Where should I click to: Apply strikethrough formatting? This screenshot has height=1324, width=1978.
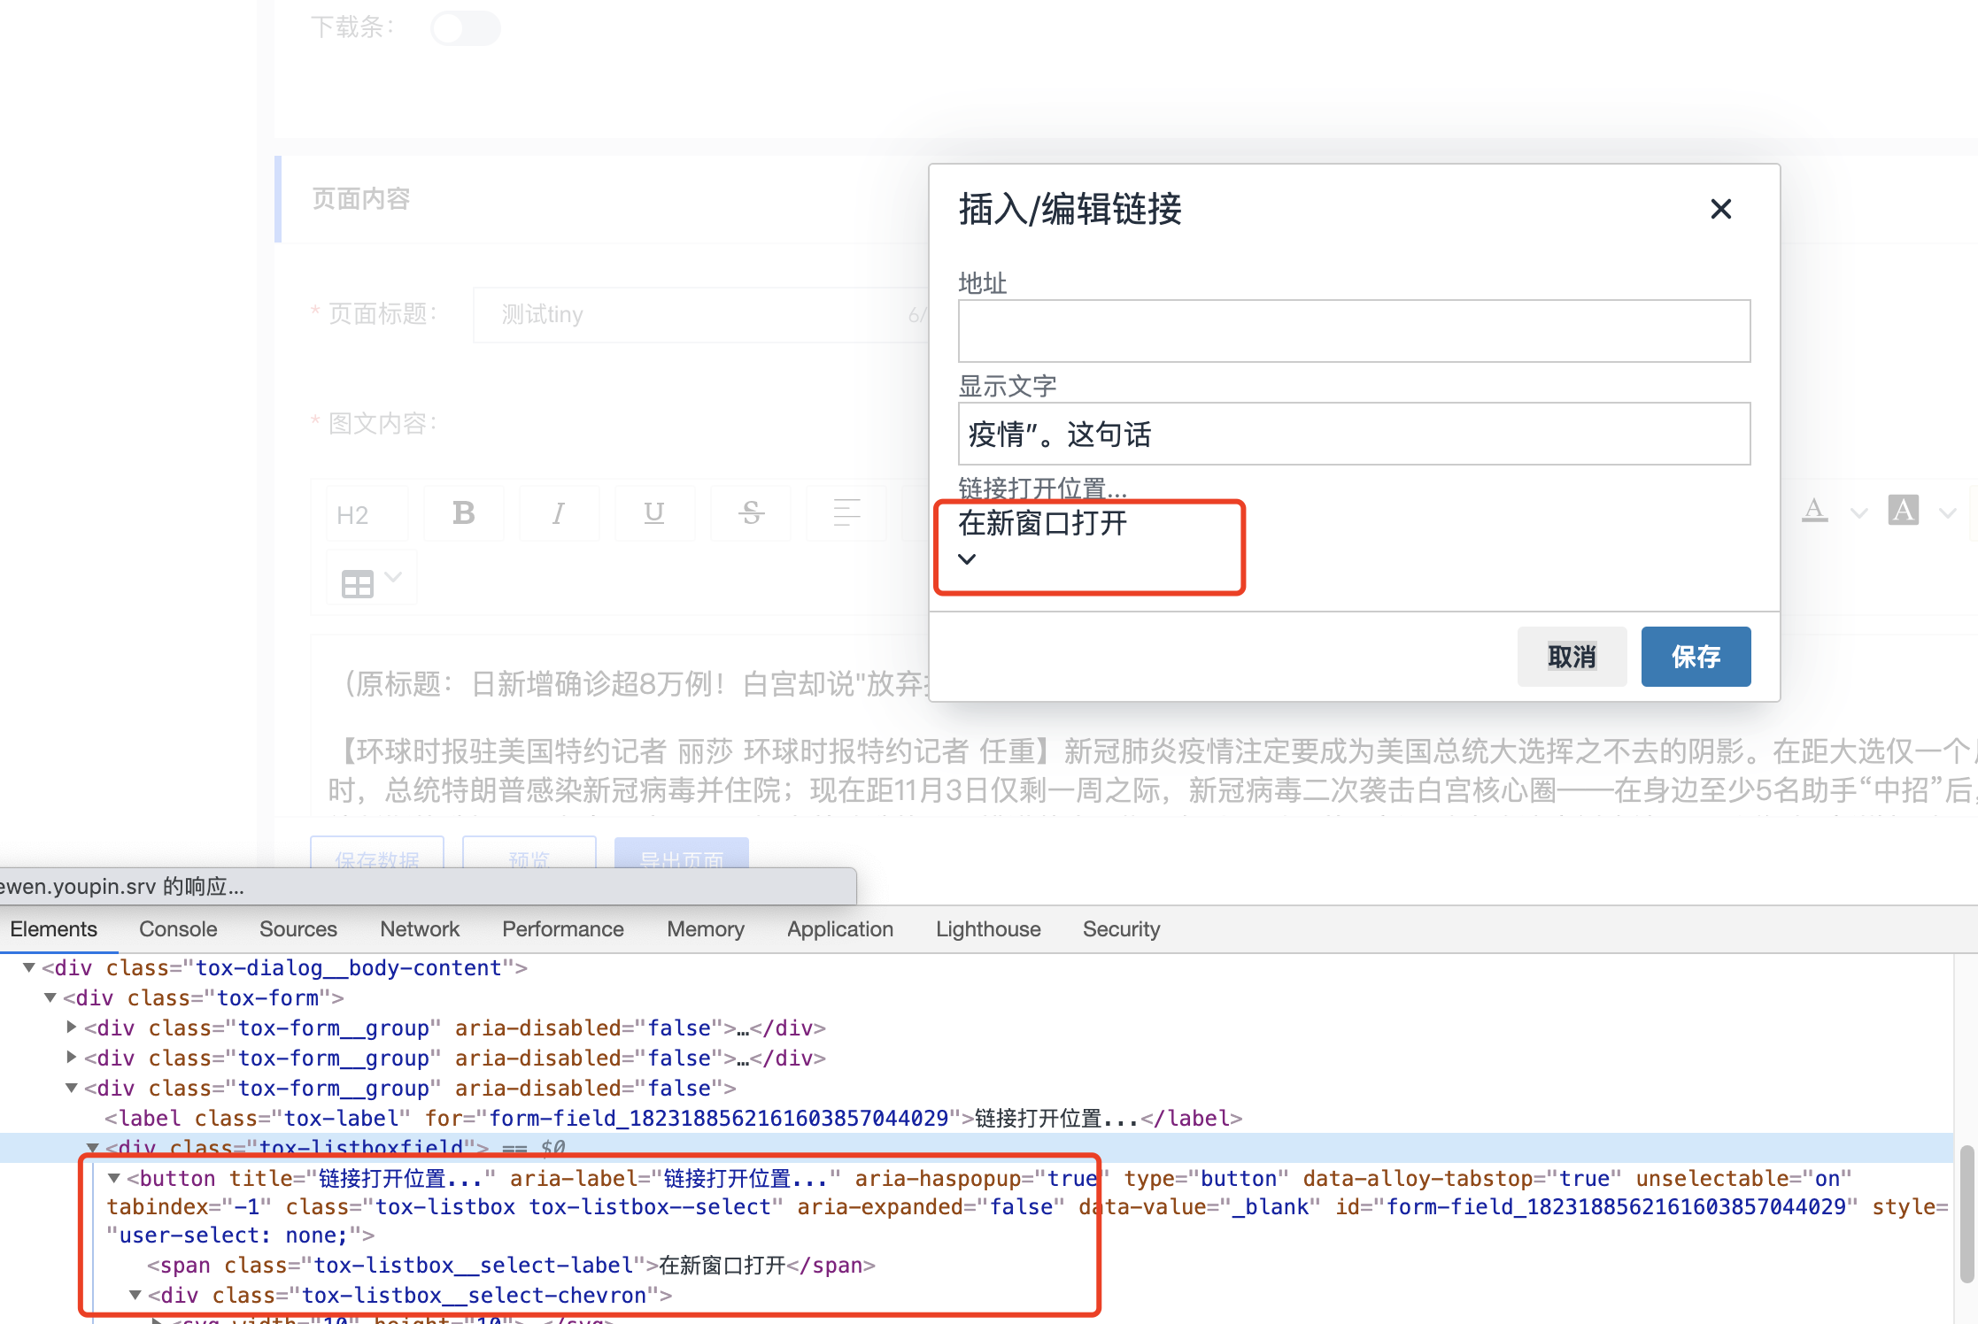tap(749, 513)
